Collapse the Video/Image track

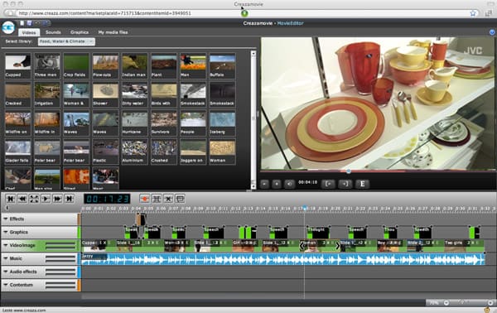click(x=6, y=245)
